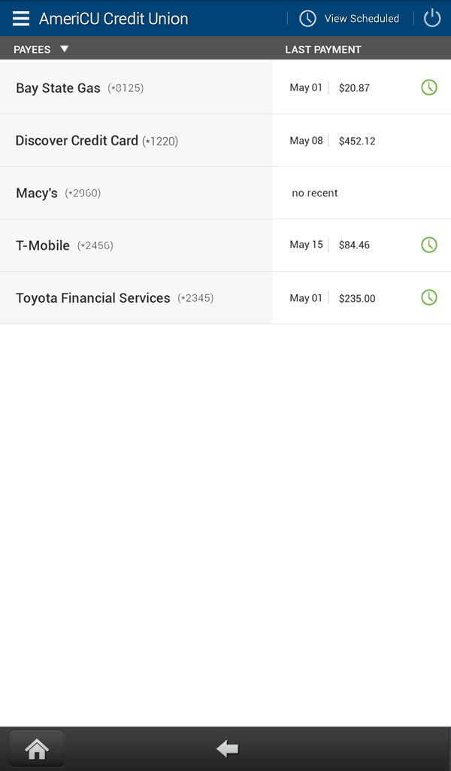Tap the back arrow icon
The height and width of the screenshot is (771, 451).
pyautogui.click(x=227, y=749)
